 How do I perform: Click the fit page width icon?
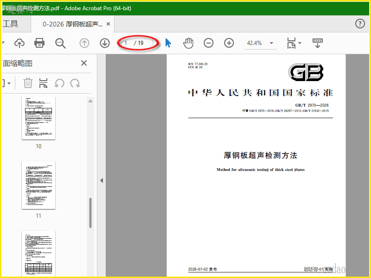click(x=292, y=43)
